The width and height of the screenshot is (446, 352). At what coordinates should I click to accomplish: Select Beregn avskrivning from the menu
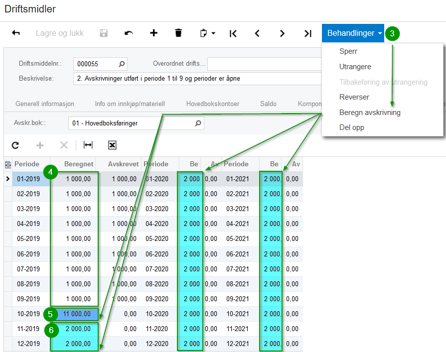(370, 113)
